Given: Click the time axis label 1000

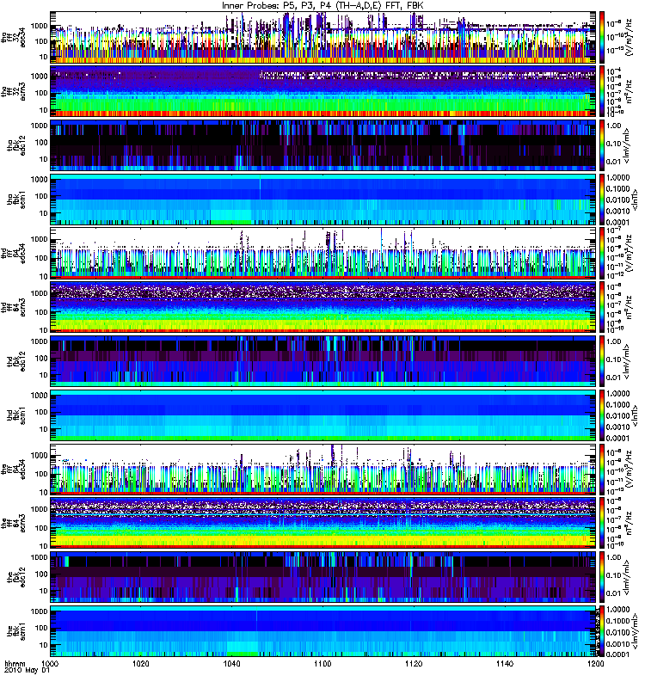Looking at the screenshot, I should click(51, 663).
